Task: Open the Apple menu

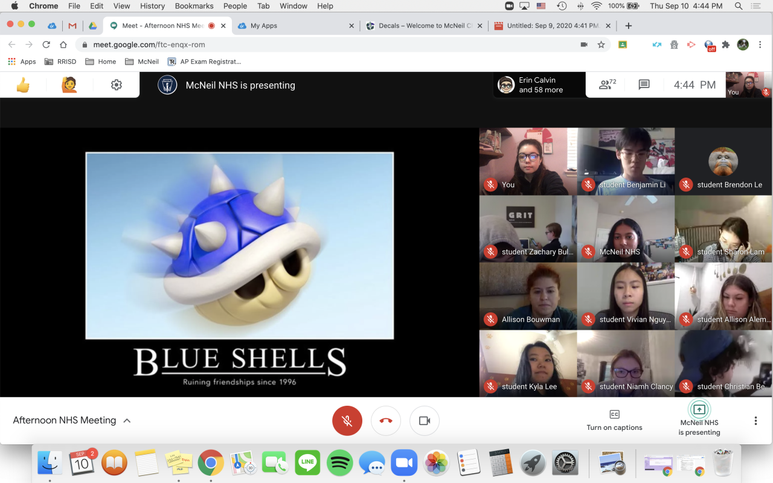Action: coord(14,6)
